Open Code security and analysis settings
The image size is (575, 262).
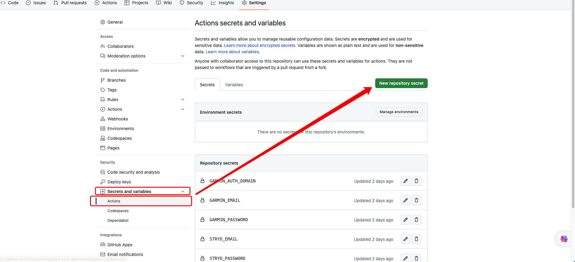pyautogui.click(x=142, y=172)
